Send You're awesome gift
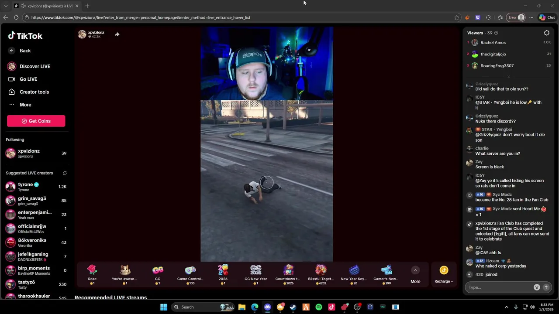Viewport: 559px width, 314px height. [x=124, y=274]
